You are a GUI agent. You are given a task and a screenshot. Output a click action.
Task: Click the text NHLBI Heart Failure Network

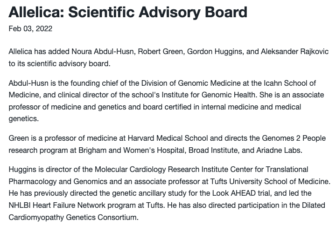[57, 205]
